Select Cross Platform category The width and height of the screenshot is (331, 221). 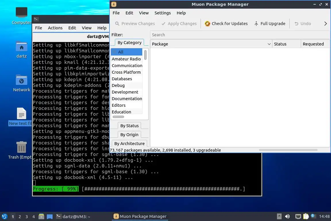pos(127,72)
